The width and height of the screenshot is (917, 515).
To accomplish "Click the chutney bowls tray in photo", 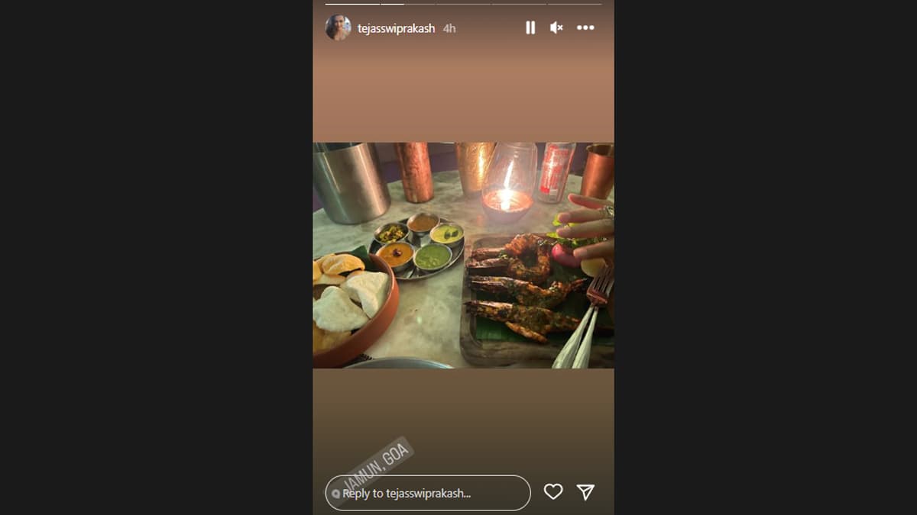I will pos(416,246).
